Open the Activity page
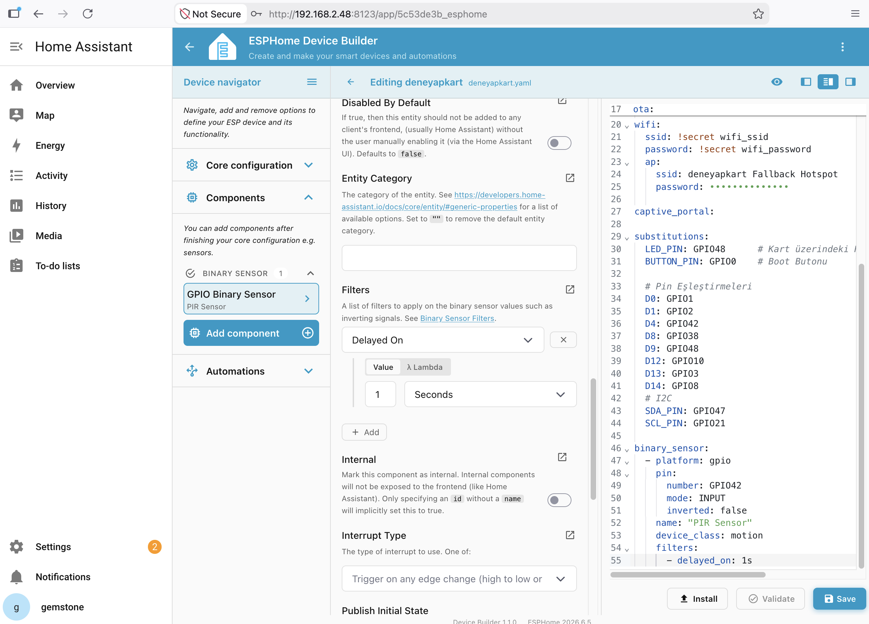This screenshot has width=869, height=624. (x=86, y=175)
